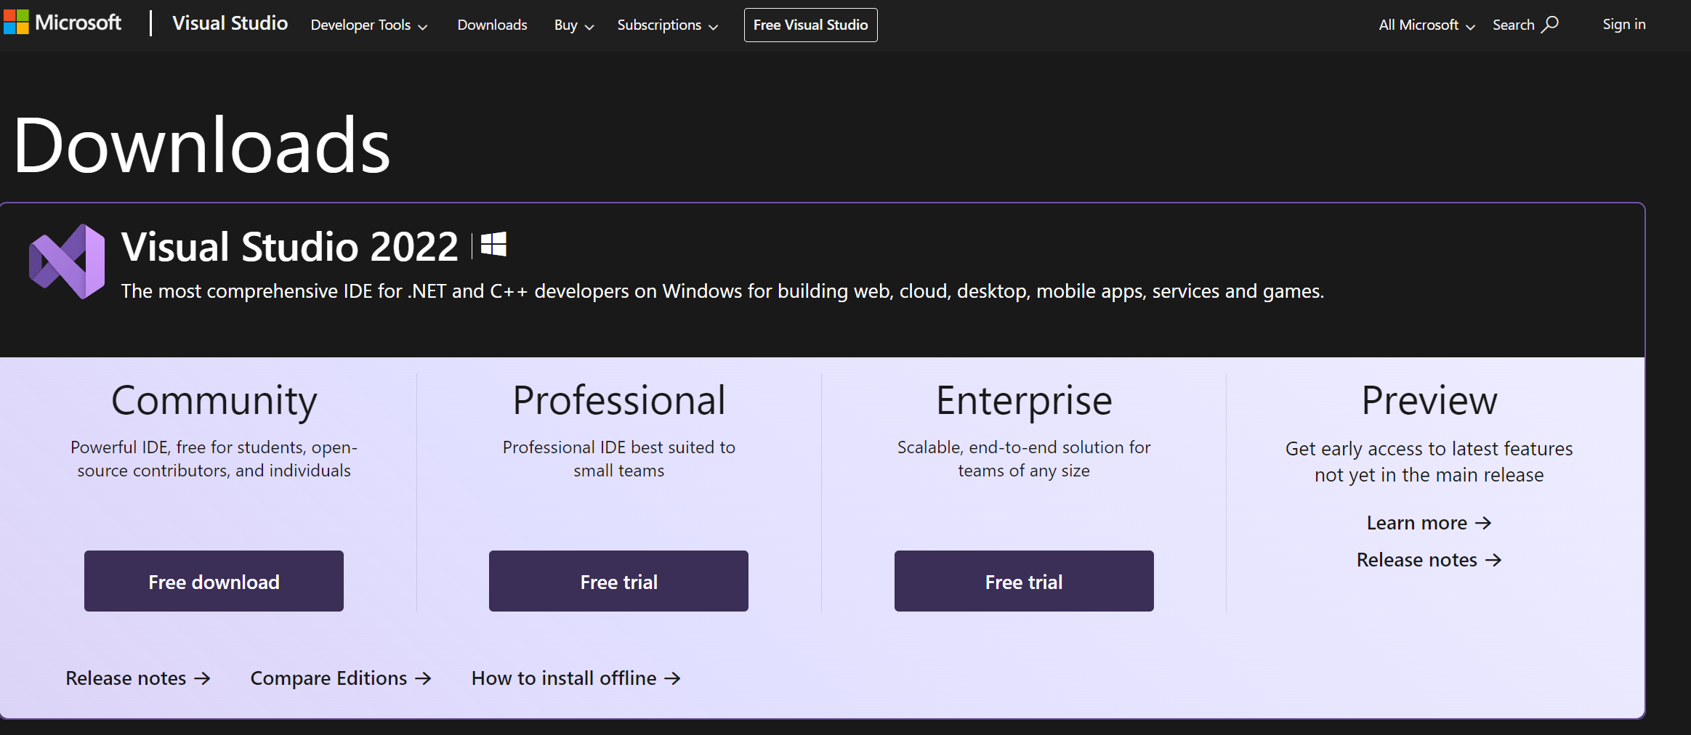Open the bottom-row Release notes link
1691x735 pixels.
click(x=138, y=678)
